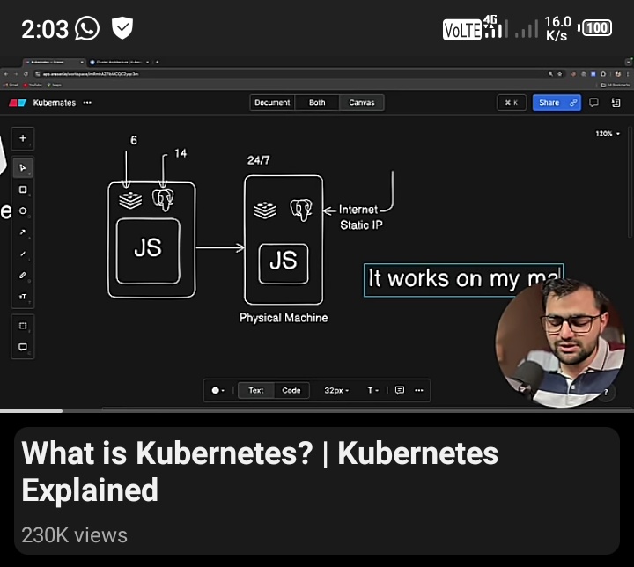This screenshot has height=567, width=634.
Task: Open the video title 'What is Kubernetes?'
Action: (x=260, y=471)
